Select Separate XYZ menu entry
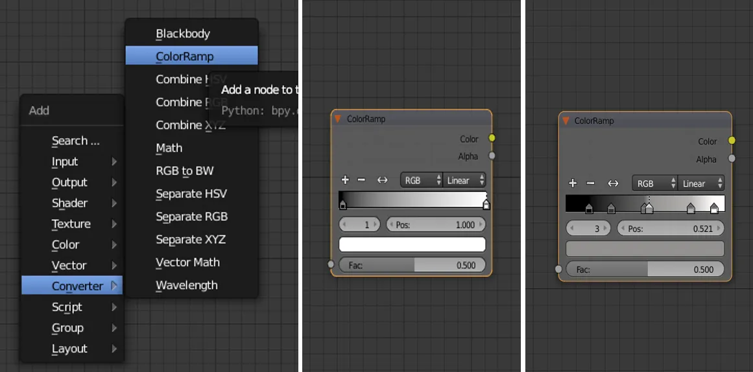The height and width of the screenshot is (372, 753). point(191,240)
